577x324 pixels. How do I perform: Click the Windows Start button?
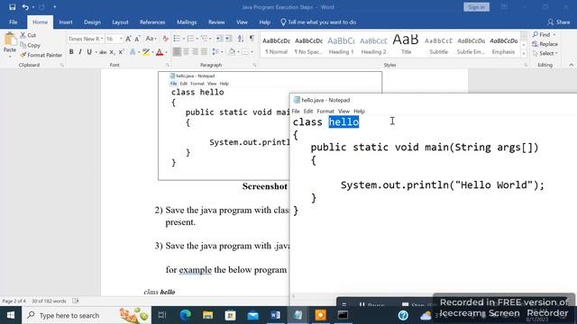(x=11, y=315)
